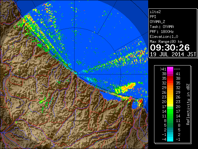Select the "Task: OYAMA" line
The width and height of the screenshot is (198, 149).
tap(162, 27)
